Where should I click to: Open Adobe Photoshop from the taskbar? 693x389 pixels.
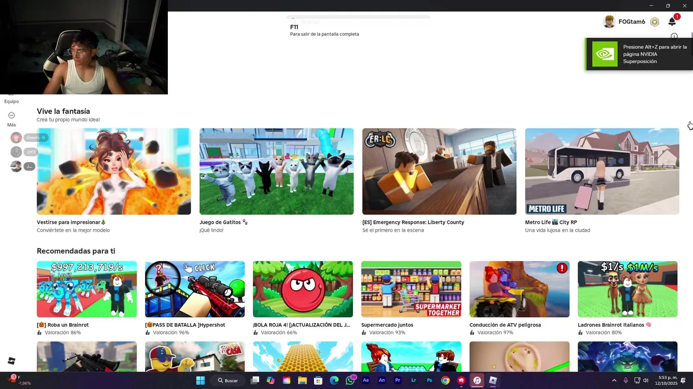tap(429, 380)
